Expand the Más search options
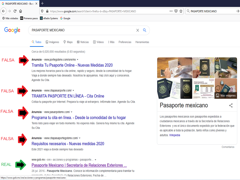The image size is (240, 180). click(x=111, y=42)
